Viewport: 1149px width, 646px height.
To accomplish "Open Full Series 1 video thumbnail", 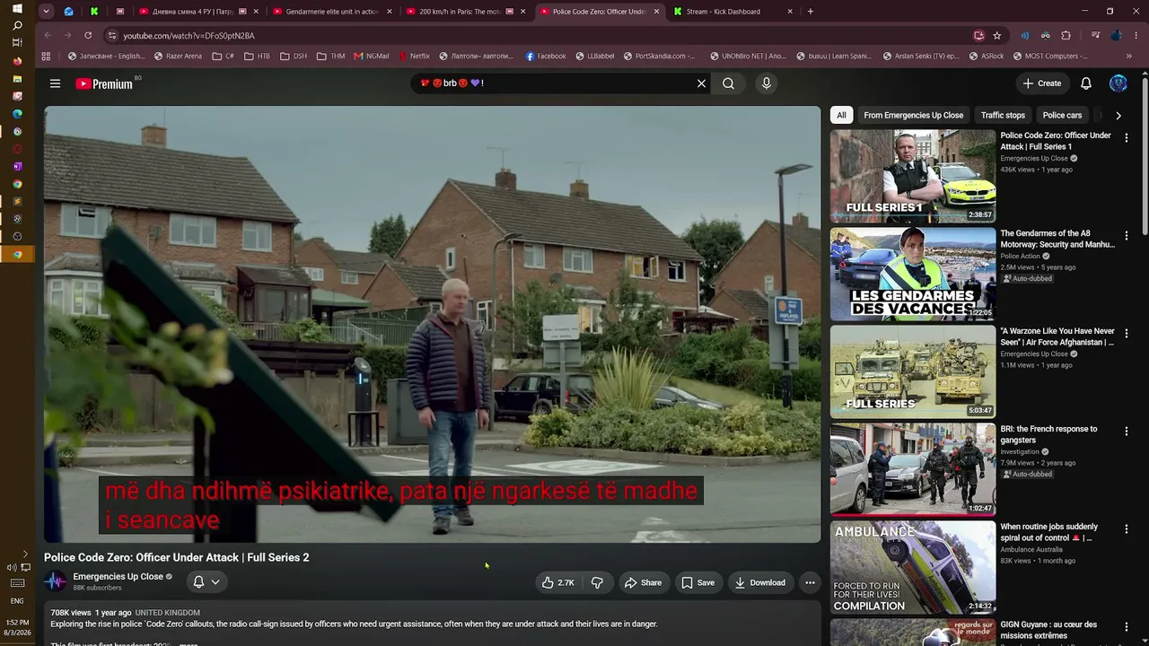I will click(x=913, y=177).
